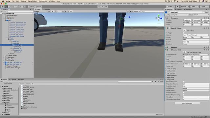Viewport: 210px width, 118px height.
Task: Open Material object picker circle
Action: click(208, 35)
